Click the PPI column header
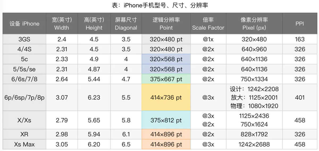Image resolution: width=319 pixels, height=151 pixels. coord(300,24)
